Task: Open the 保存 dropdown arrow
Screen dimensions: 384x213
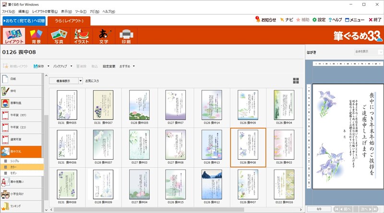Action: click(x=48, y=66)
